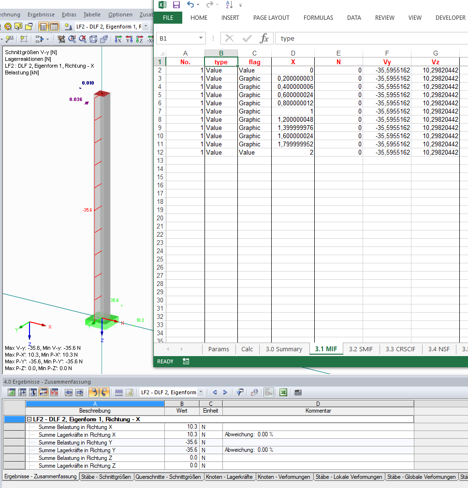Open the Optionen menu
This screenshot has height=488, width=468.
click(120, 14)
